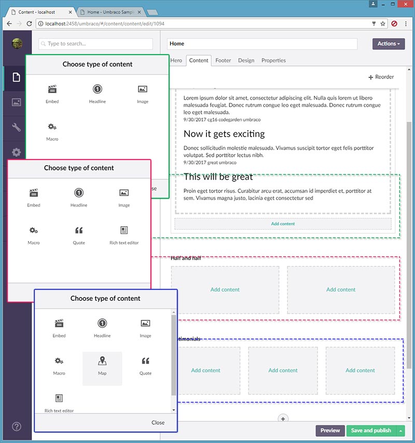This screenshot has width=415, height=443.
Task: Click the red blocker extension icon
Action: 394,24
